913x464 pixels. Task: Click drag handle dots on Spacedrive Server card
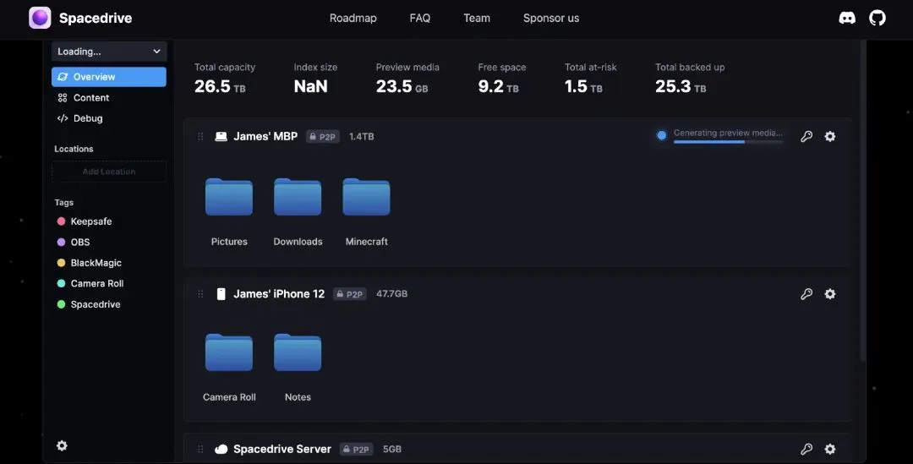click(200, 449)
